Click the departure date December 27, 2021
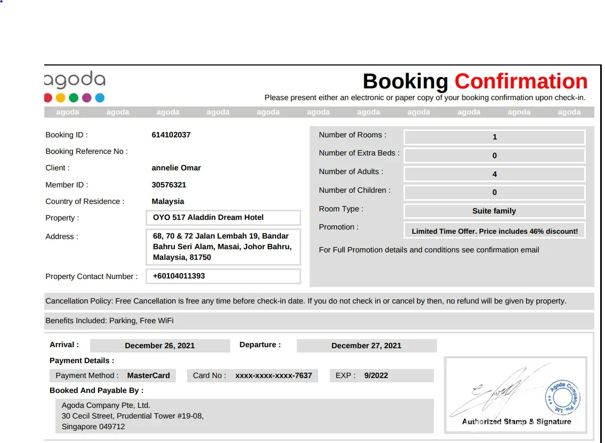The image size is (605, 443). pyautogui.click(x=366, y=346)
